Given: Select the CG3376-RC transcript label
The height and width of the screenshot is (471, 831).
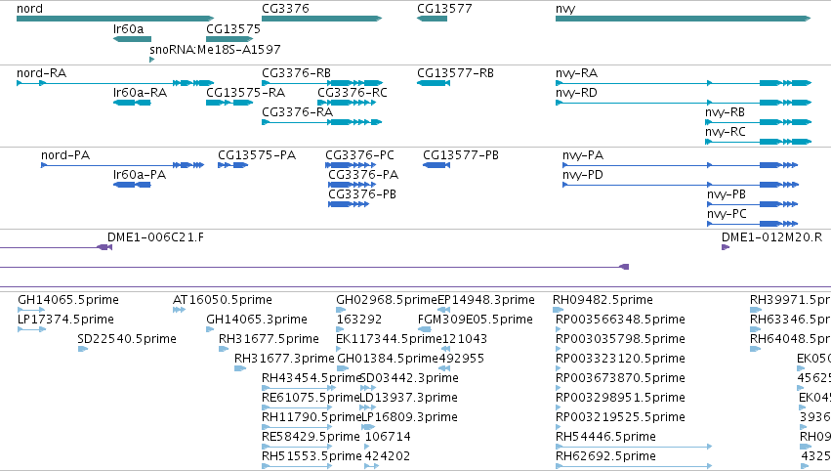Looking at the screenshot, I should 353,93.
